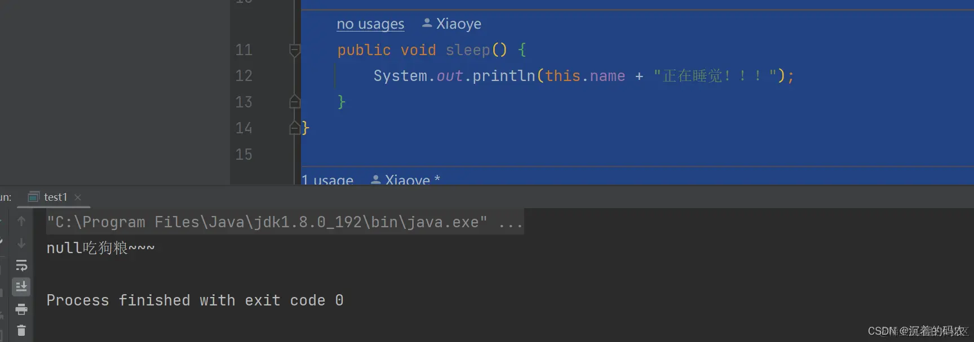Viewport: 974px width, 342px height.
Task: Click the sleep method name
Action: coord(468,50)
